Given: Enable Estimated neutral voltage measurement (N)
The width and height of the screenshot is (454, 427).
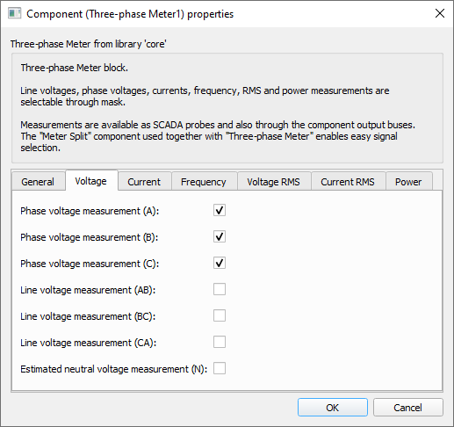Looking at the screenshot, I should click(x=220, y=368).
